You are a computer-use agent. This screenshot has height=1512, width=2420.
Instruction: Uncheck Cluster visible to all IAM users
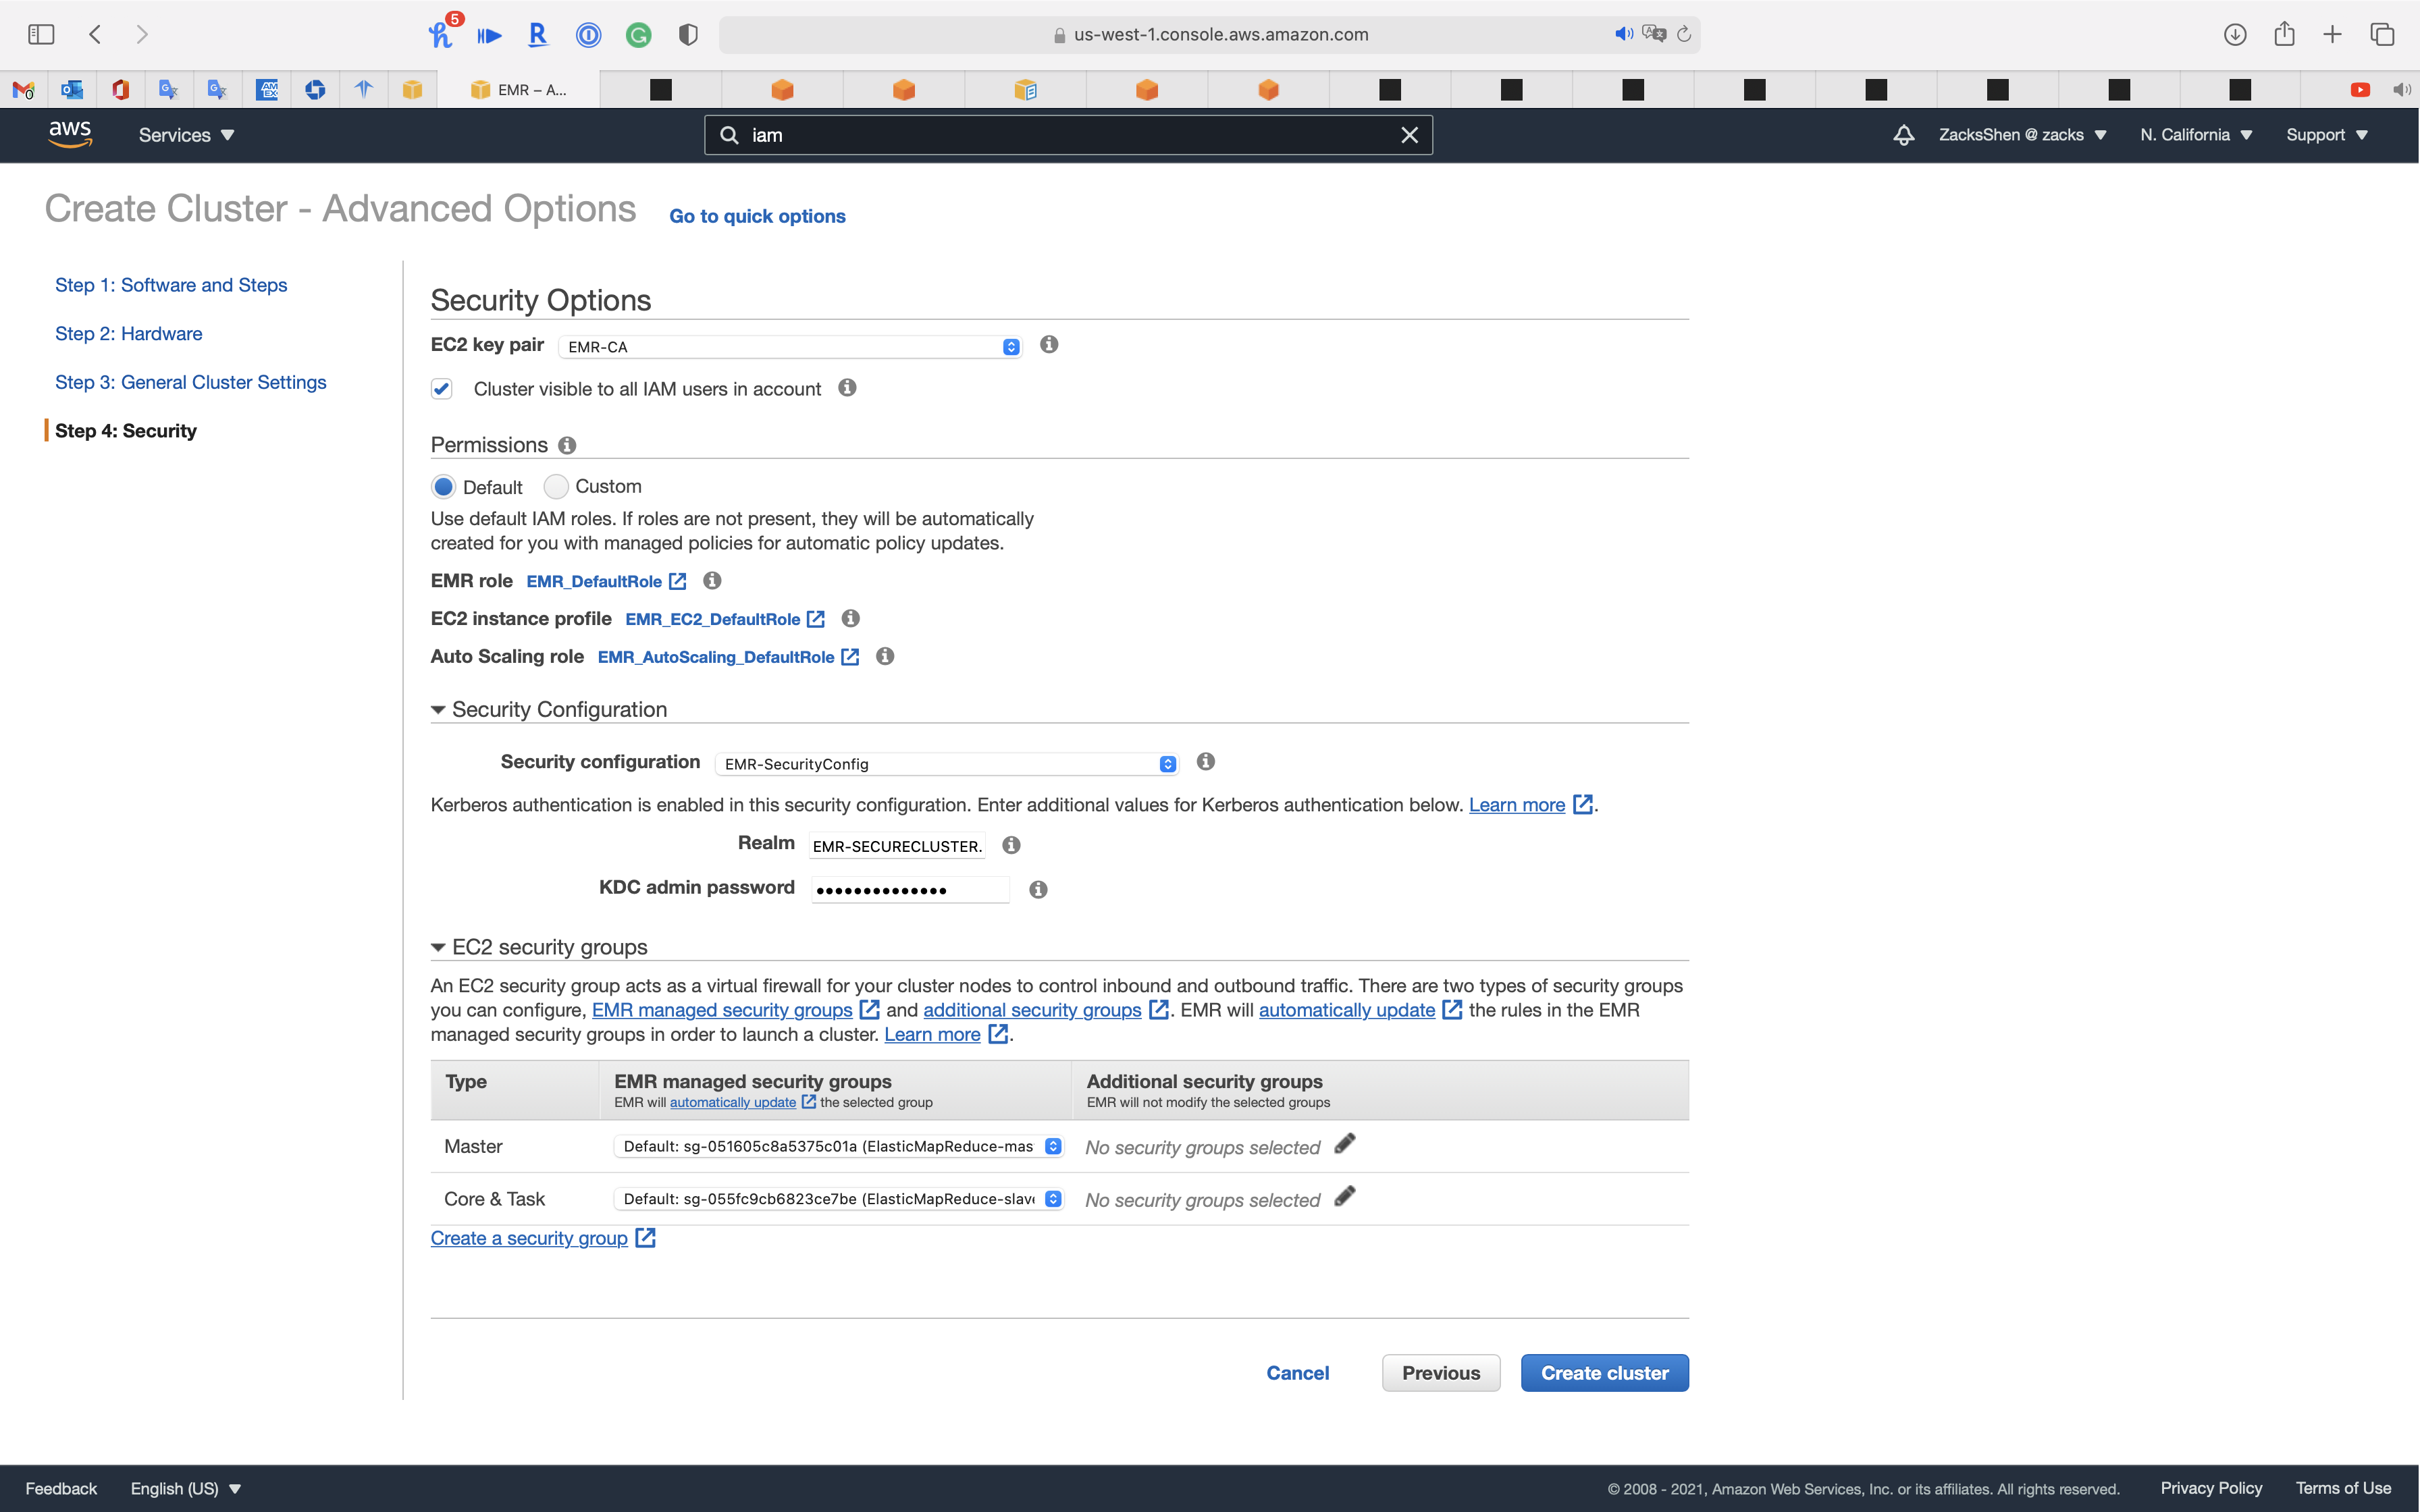pyautogui.click(x=441, y=389)
